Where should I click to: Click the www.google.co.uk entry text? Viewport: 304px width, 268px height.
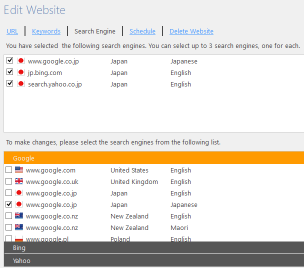52,182
